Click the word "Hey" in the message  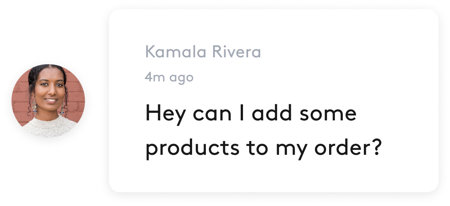tap(166, 114)
